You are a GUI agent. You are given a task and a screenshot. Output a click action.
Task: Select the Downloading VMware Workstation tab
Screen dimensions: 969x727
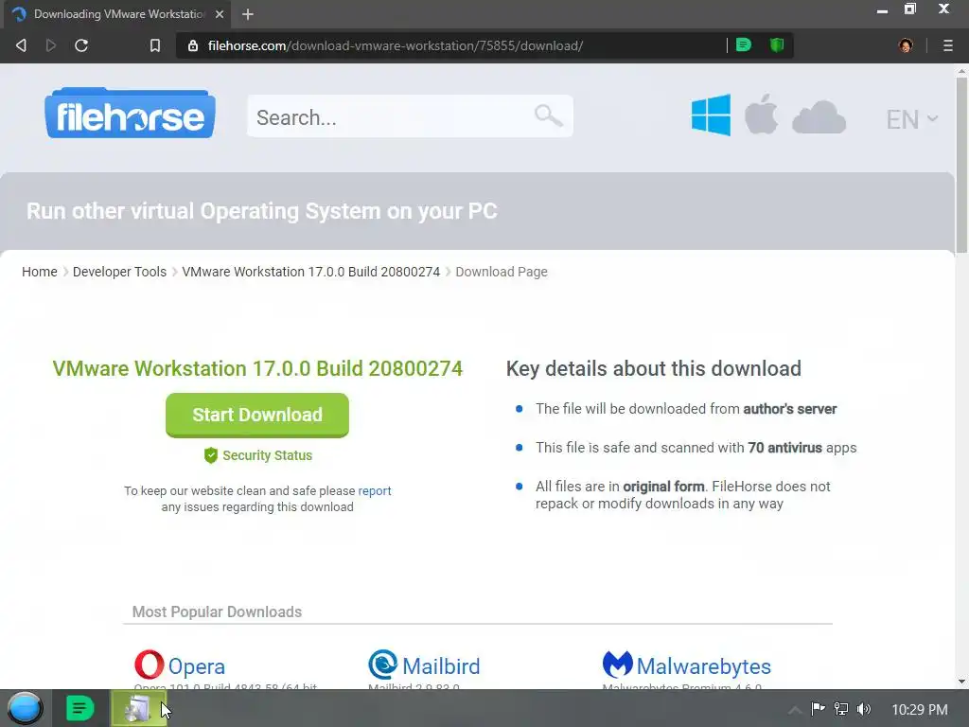(117, 14)
